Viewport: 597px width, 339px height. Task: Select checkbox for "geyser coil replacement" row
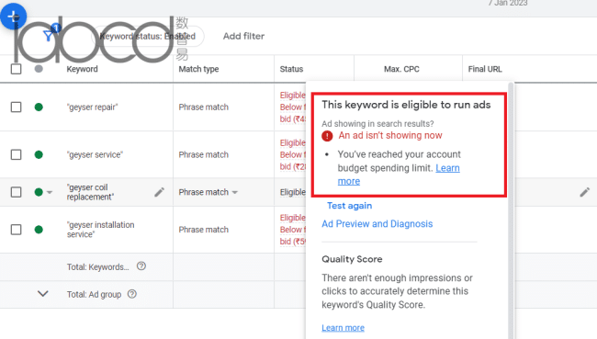coord(16,192)
